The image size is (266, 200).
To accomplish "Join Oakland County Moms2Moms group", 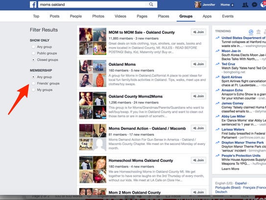I will (198, 96).
